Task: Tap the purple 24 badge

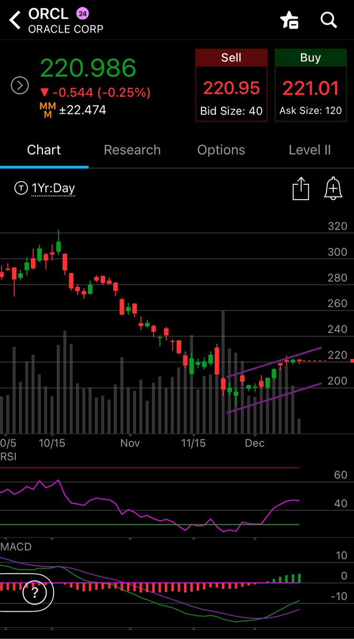Action: pyautogui.click(x=82, y=13)
